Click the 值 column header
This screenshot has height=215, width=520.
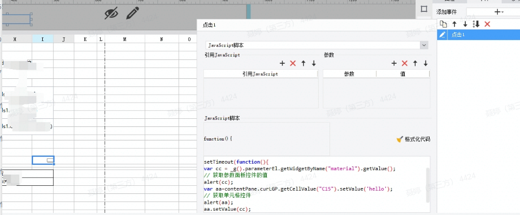pyautogui.click(x=403, y=74)
